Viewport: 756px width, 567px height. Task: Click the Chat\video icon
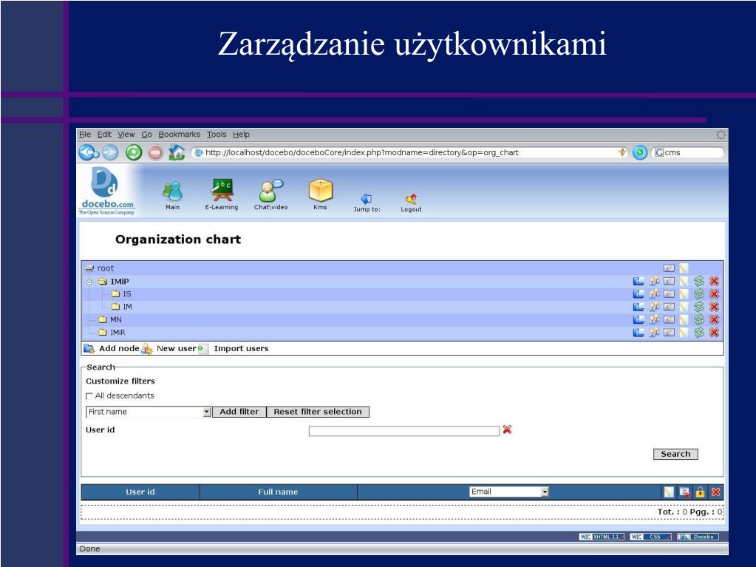pos(270,191)
